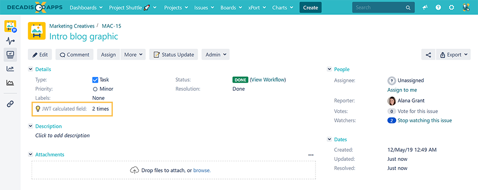Collapse the Details section
This screenshot has height=190, width=478.
coord(31,69)
